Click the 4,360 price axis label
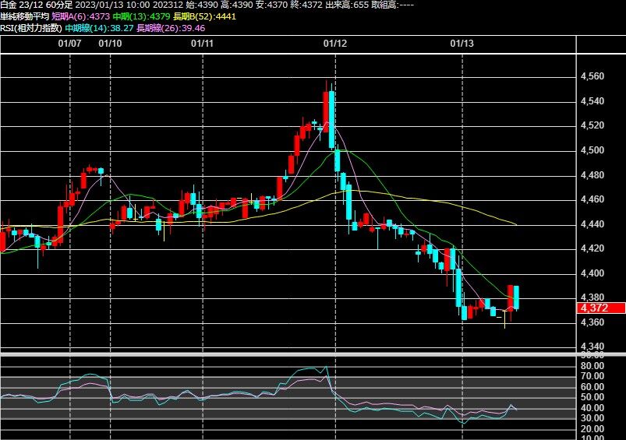Image resolution: width=626 pixels, height=440 pixels. [x=592, y=322]
